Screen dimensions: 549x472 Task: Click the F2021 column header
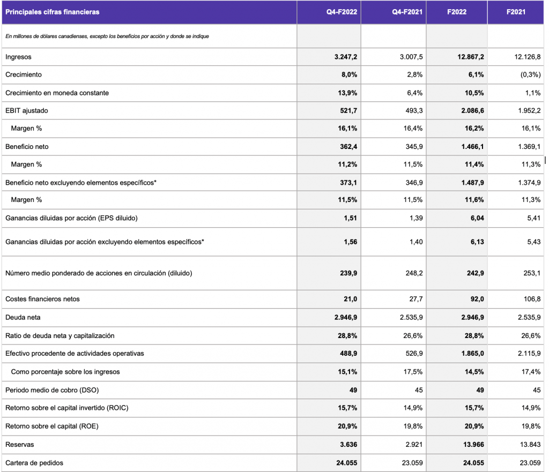(516, 12)
